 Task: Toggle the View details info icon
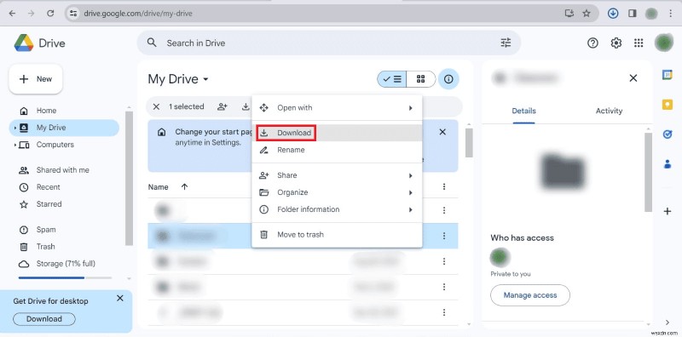coord(448,79)
